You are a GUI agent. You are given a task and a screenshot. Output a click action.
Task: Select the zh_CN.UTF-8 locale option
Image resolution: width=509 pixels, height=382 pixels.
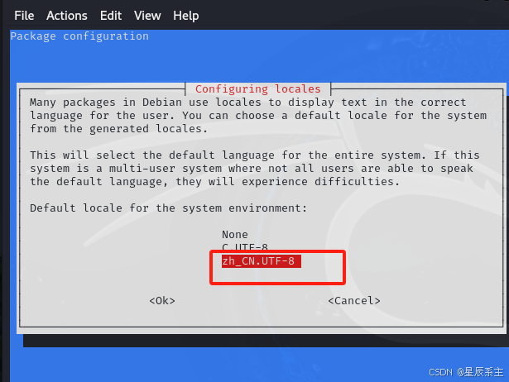tap(262, 261)
